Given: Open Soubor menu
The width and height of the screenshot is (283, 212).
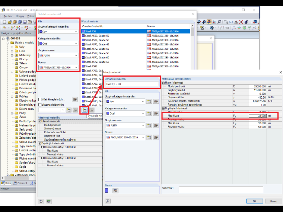Looking at the screenshot, I should click(8, 16).
